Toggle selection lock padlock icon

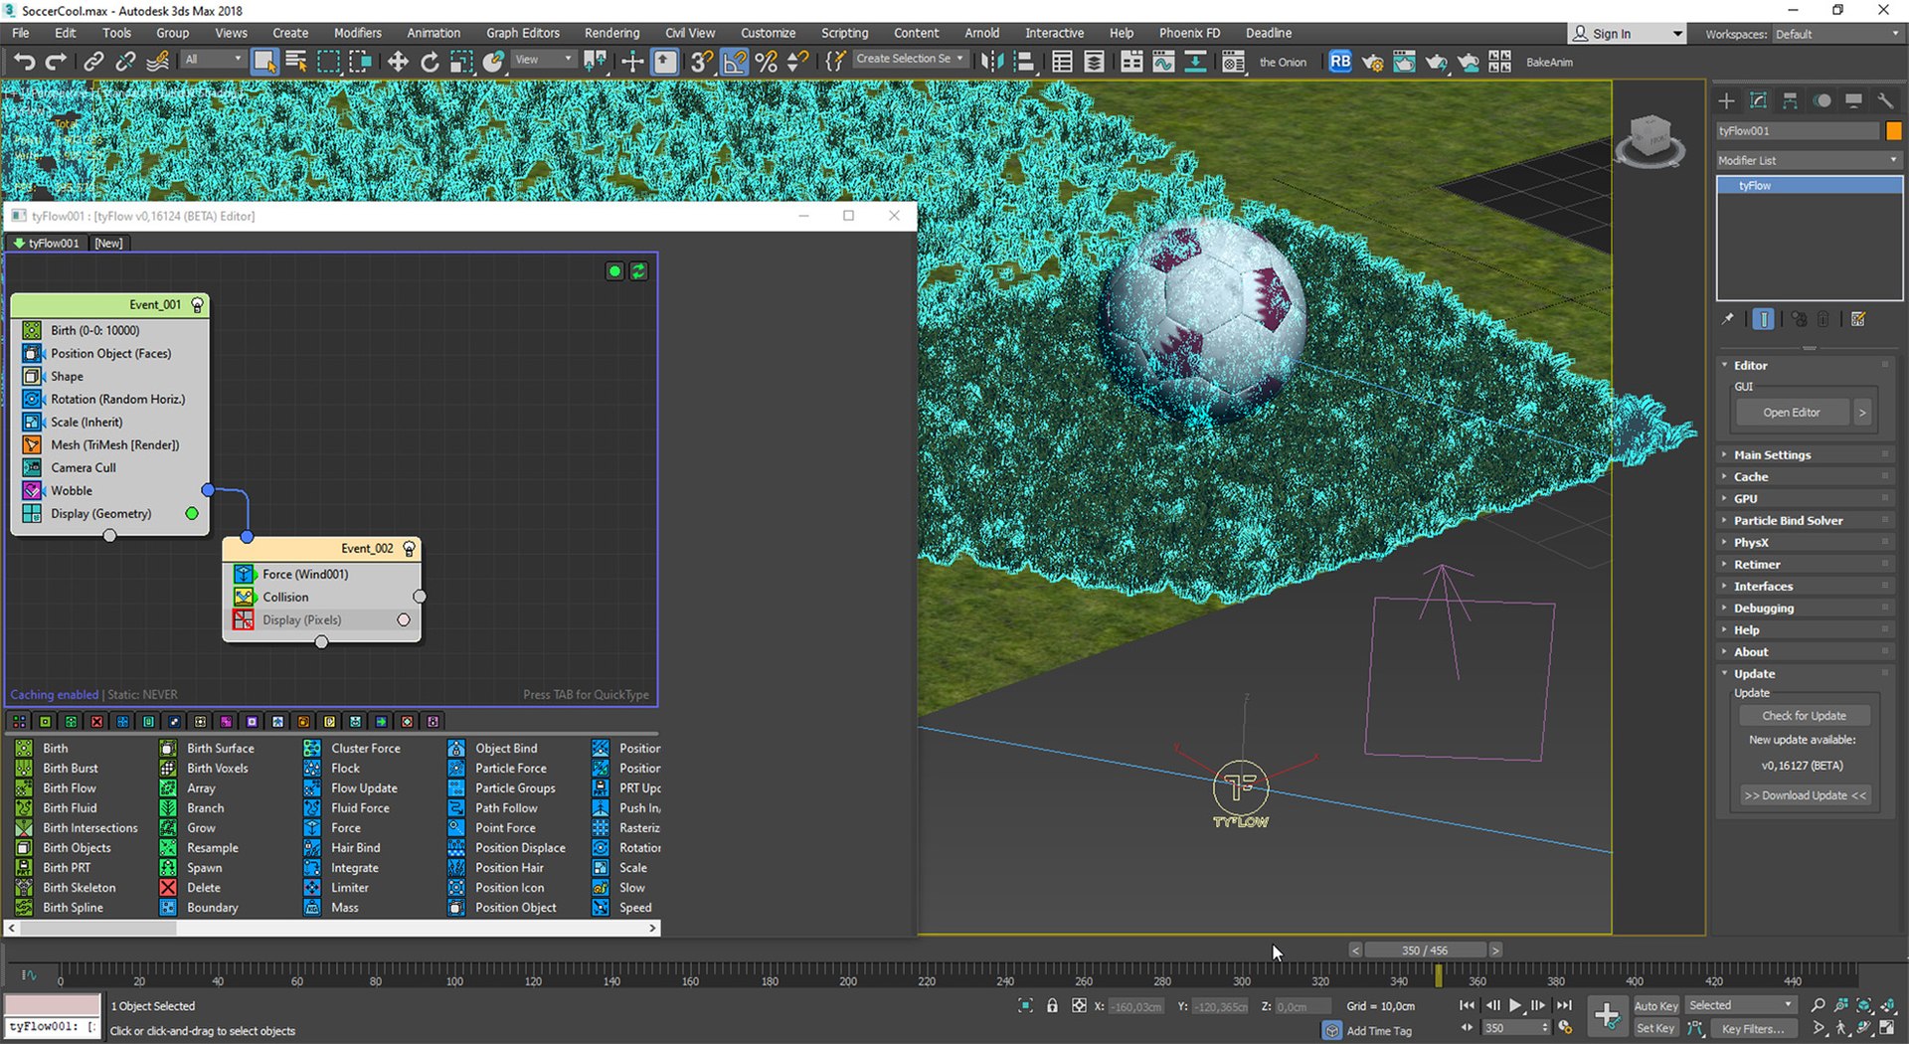pos(1052,1006)
